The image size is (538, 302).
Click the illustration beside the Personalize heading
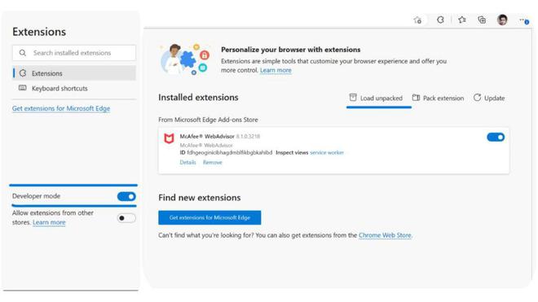[184, 59]
